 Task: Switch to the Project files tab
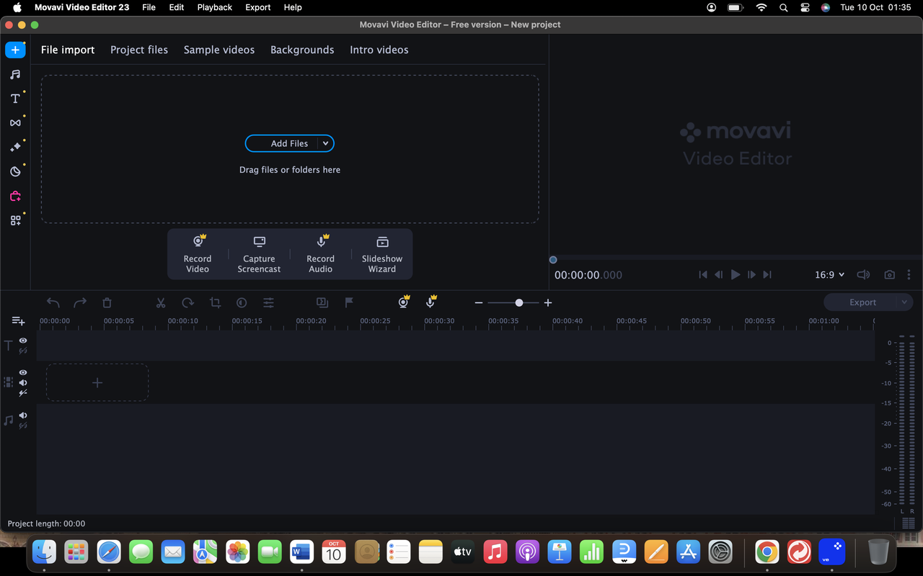coord(139,50)
